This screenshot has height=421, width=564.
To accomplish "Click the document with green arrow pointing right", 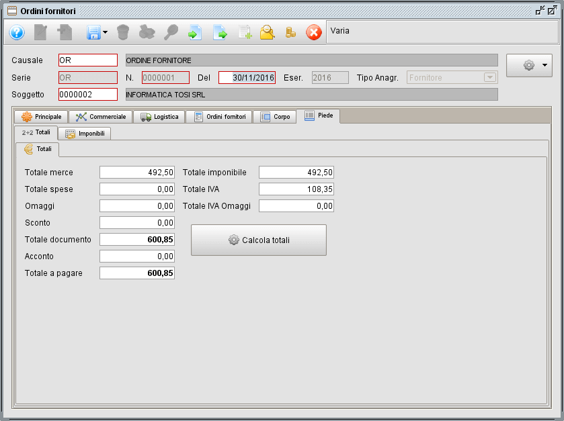I will (220, 32).
